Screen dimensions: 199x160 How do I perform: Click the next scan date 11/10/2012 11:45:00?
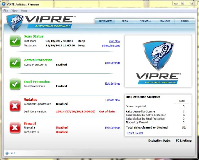[x=60, y=45]
